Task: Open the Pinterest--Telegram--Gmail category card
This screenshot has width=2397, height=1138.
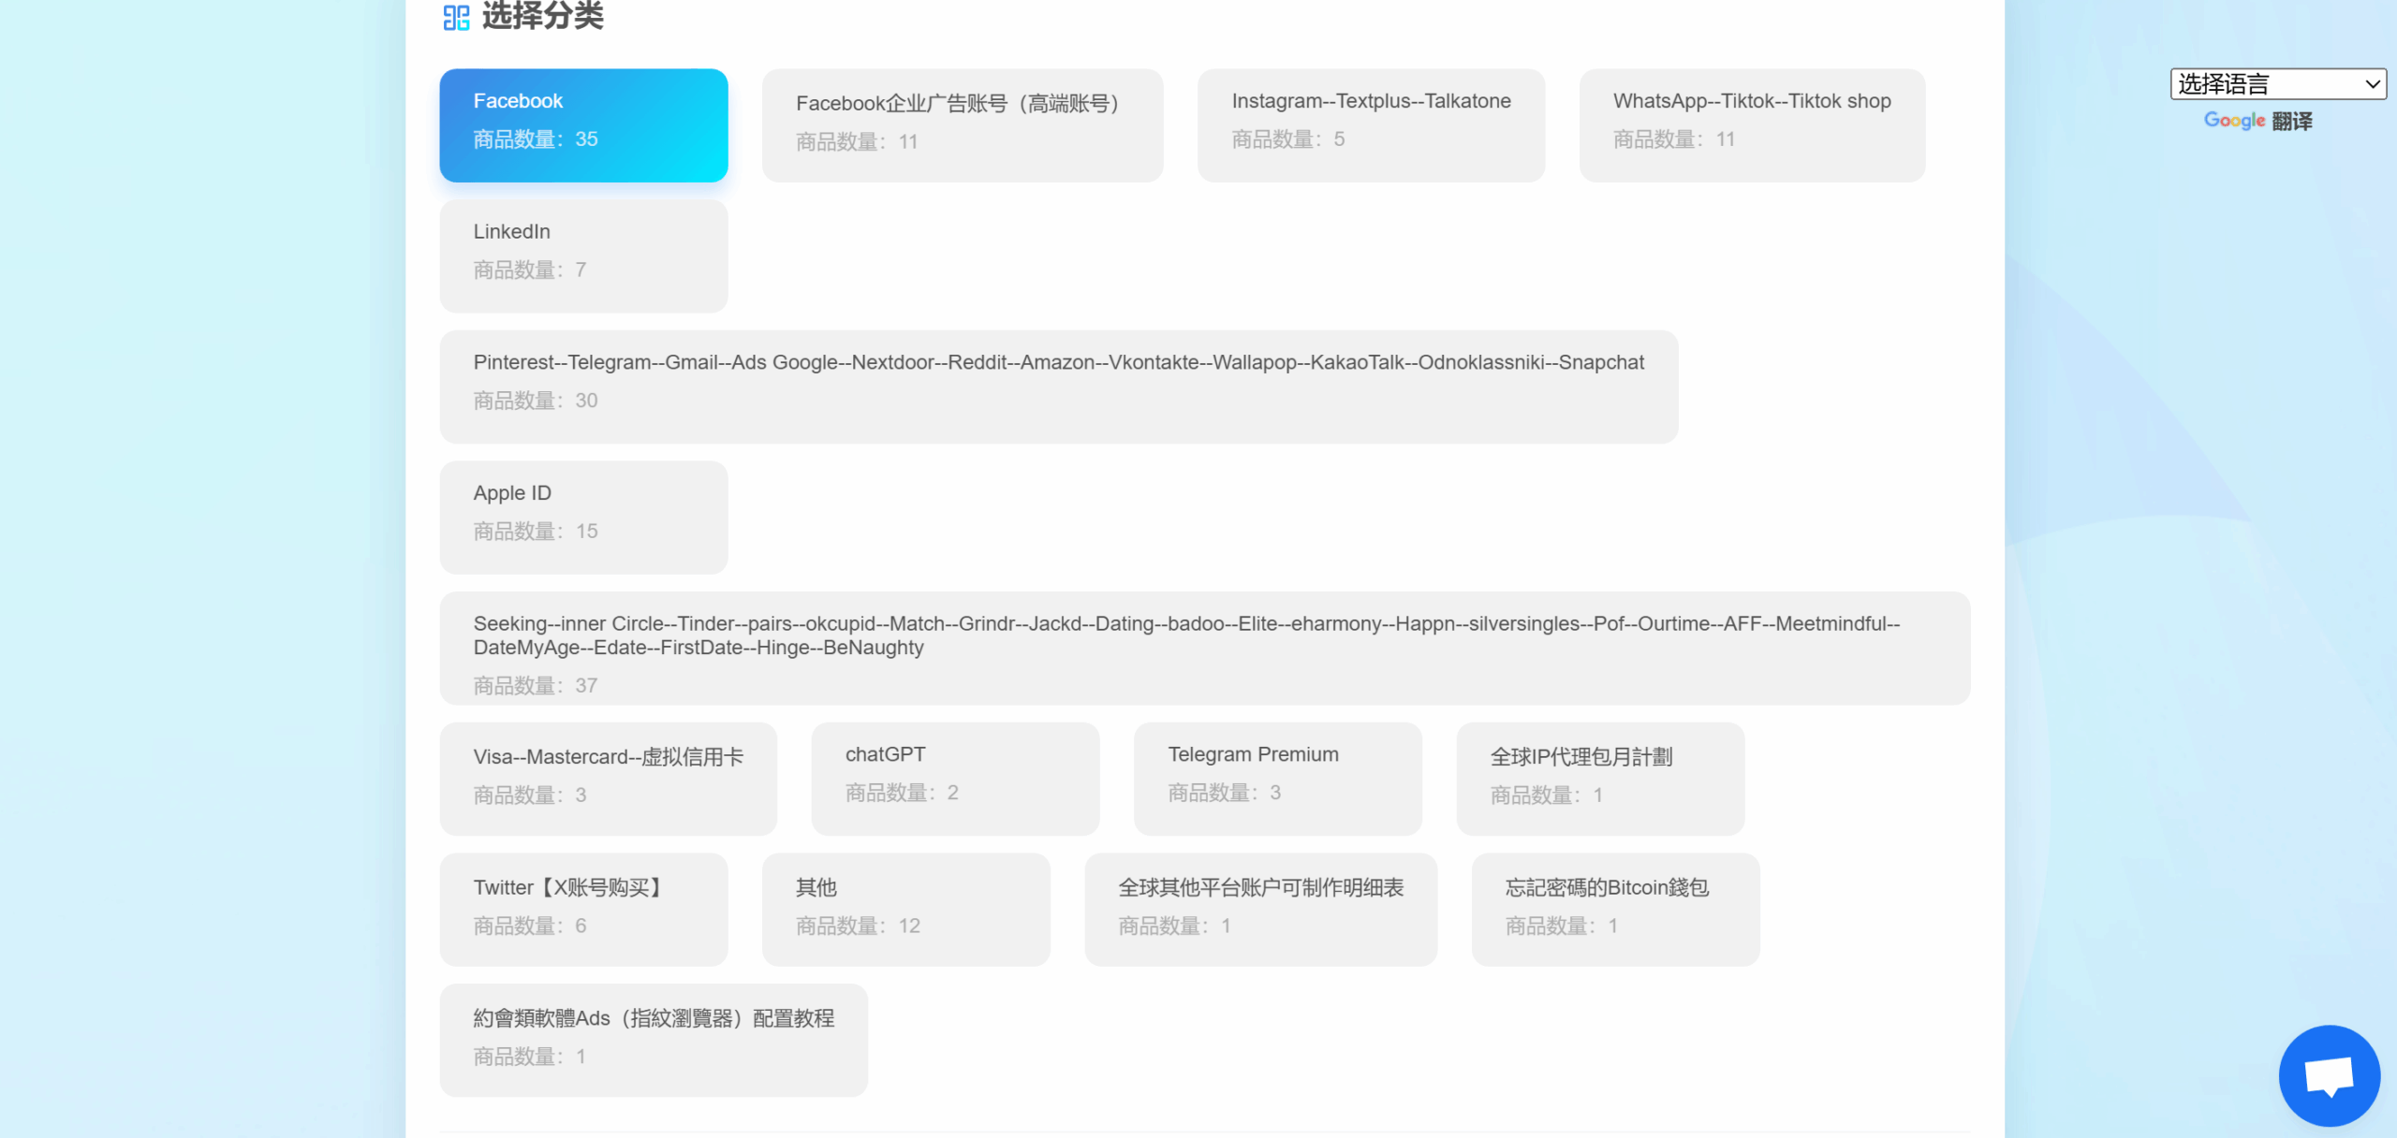Action: point(1058,386)
